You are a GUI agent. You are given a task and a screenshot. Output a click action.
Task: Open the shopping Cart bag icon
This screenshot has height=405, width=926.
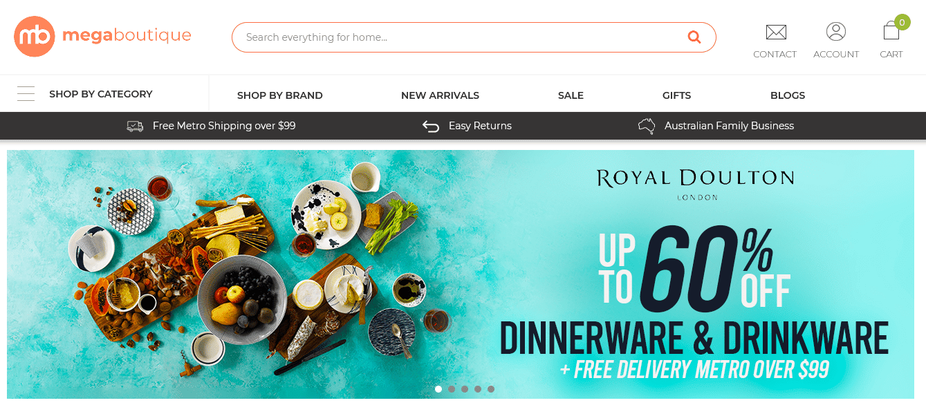pos(891,31)
